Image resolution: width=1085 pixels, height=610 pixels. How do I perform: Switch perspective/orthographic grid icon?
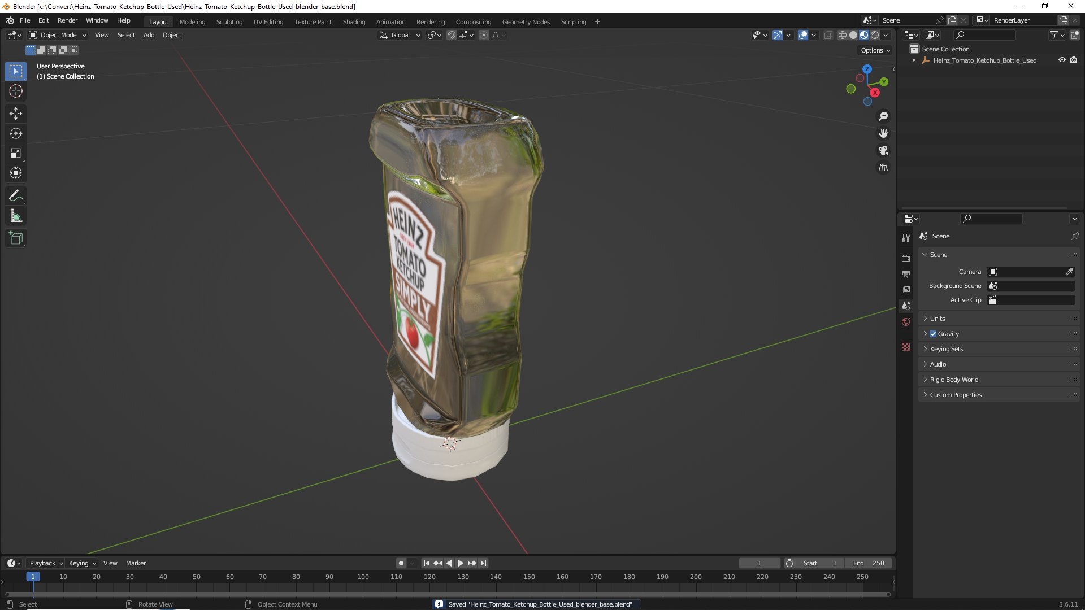tap(883, 168)
